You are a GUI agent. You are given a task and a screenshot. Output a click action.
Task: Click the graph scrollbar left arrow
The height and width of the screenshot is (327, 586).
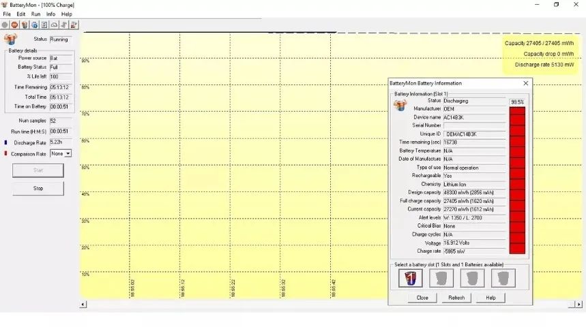(84, 305)
